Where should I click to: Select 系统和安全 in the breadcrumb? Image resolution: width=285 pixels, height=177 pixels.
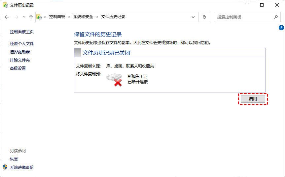[83, 17]
